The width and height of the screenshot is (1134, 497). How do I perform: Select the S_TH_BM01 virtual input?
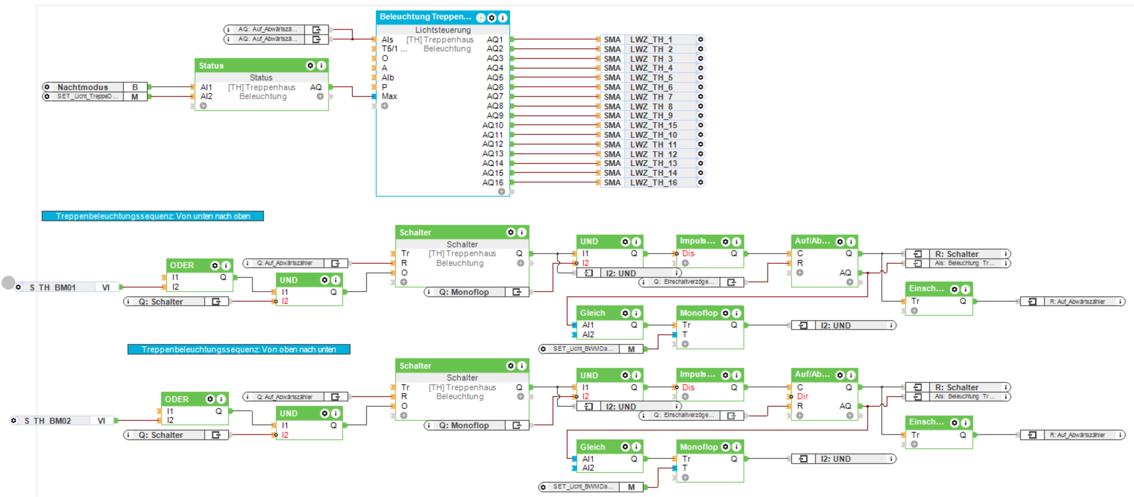[x=67, y=287]
